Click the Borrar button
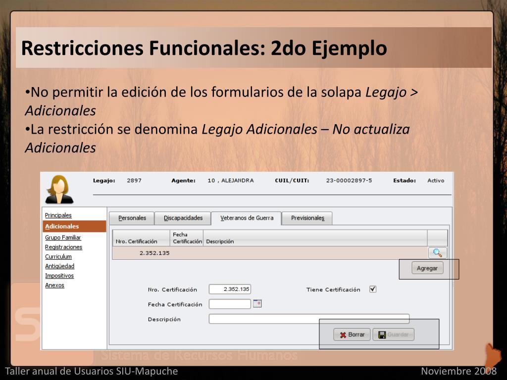 pos(352,335)
